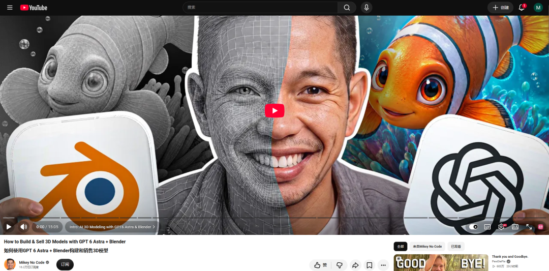The height and width of the screenshot is (271, 549).
Task: Open the hamburger guide menu
Action: (x=10, y=8)
